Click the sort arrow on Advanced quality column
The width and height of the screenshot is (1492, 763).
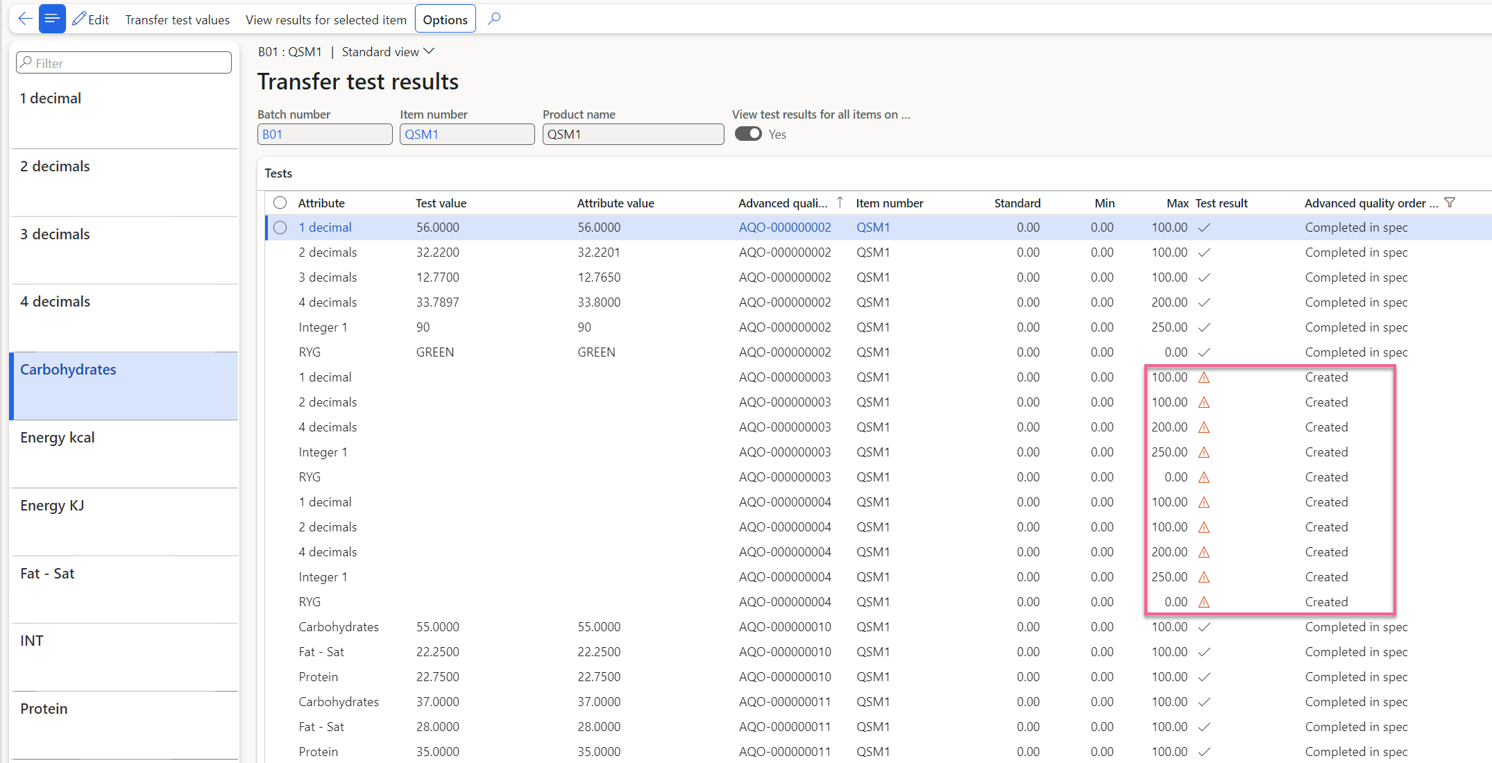pos(840,203)
